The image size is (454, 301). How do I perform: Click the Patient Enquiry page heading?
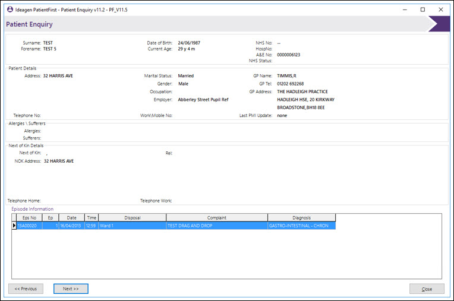(x=29, y=24)
